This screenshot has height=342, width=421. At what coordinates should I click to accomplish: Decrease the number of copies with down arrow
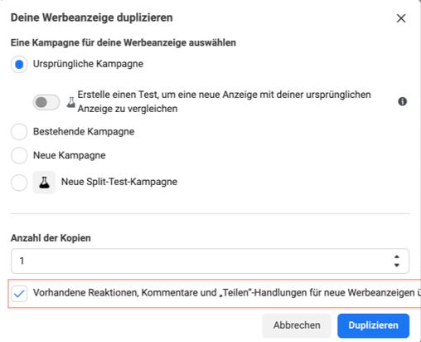pos(397,265)
